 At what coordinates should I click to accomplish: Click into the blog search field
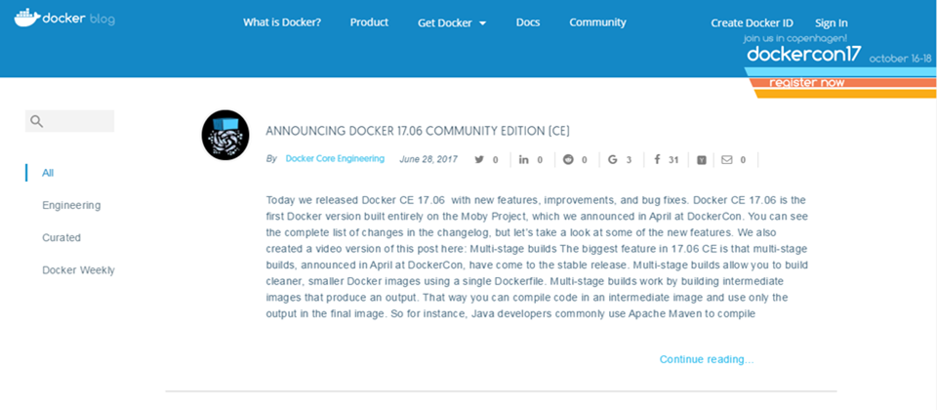tap(69, 121)
